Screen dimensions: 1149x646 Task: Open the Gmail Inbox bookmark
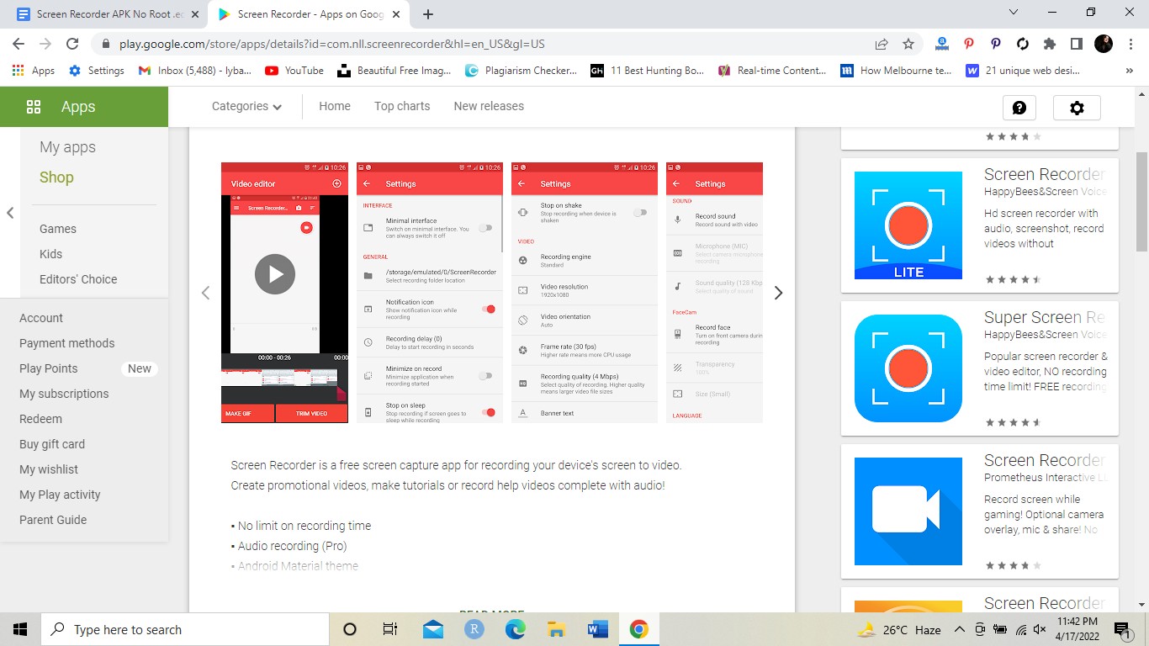pos(195,71)
